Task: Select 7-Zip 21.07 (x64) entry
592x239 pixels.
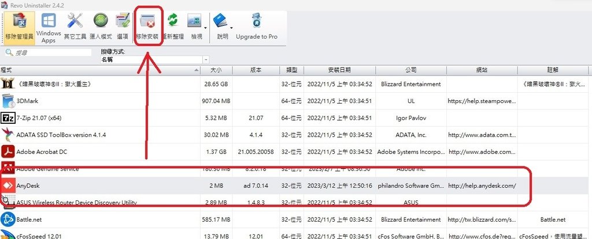Action: click(x=39, y=118)
